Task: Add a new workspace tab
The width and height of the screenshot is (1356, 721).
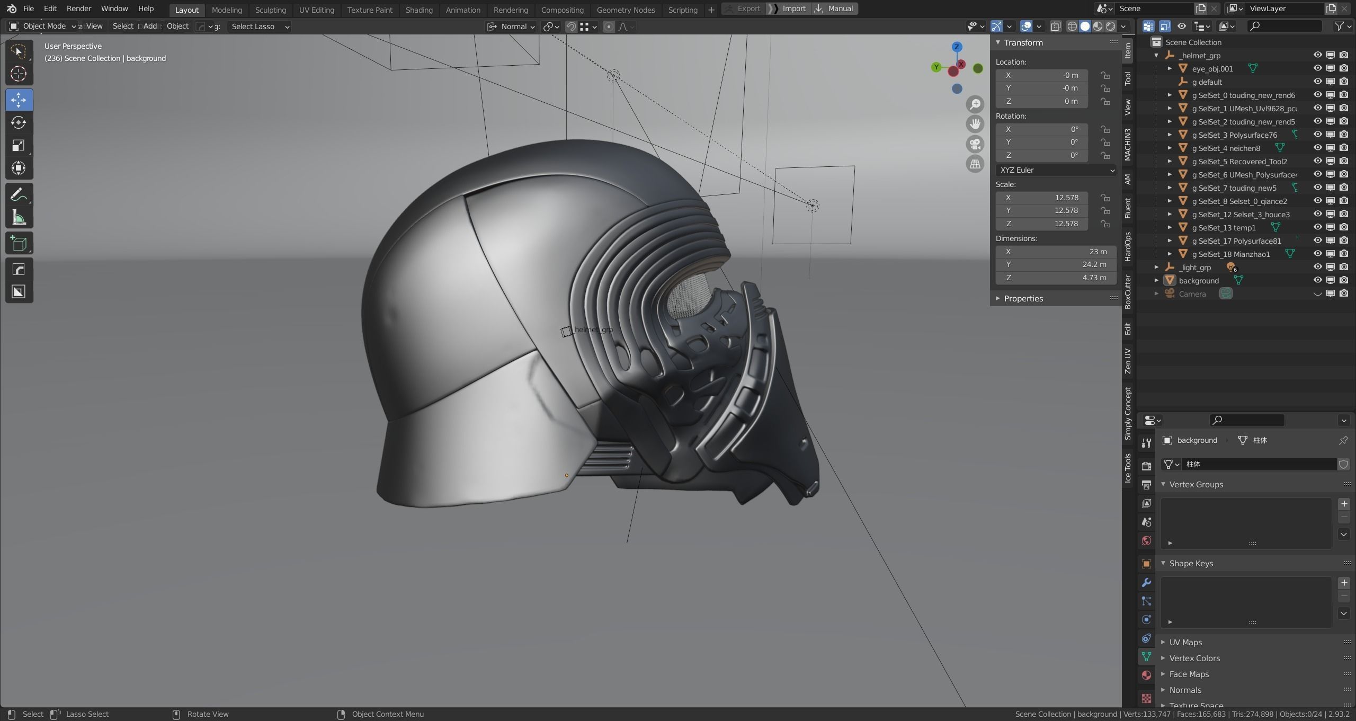Action: coord(711,10)
